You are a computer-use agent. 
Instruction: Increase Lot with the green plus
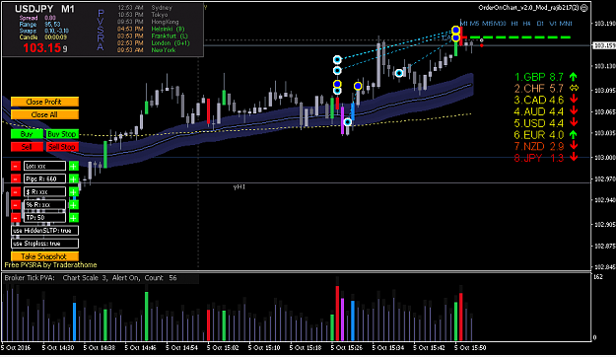click(x=74, y=166)
